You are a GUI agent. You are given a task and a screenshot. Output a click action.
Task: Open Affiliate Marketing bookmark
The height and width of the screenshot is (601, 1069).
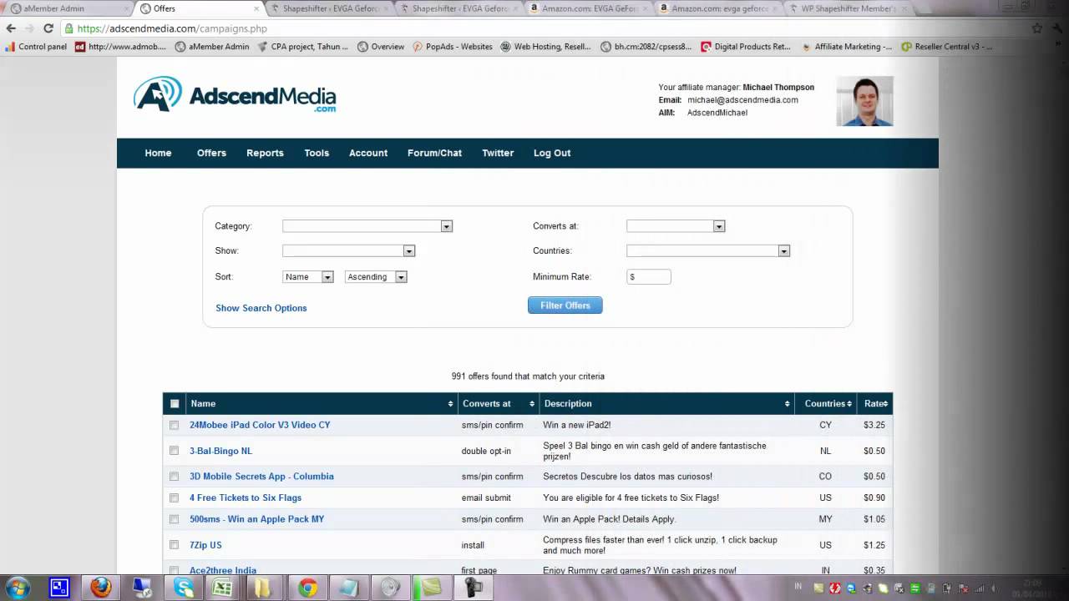point(846,47)
